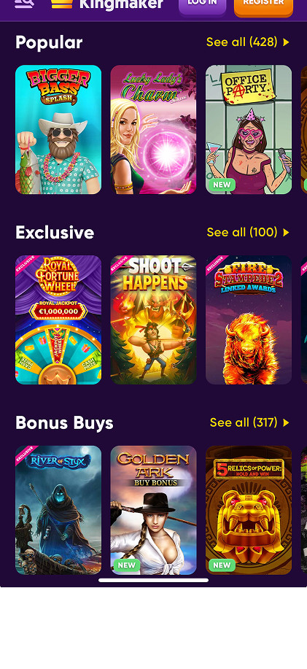Play Shoot Happens game
The image size is (307, 669).
point(153,320)
